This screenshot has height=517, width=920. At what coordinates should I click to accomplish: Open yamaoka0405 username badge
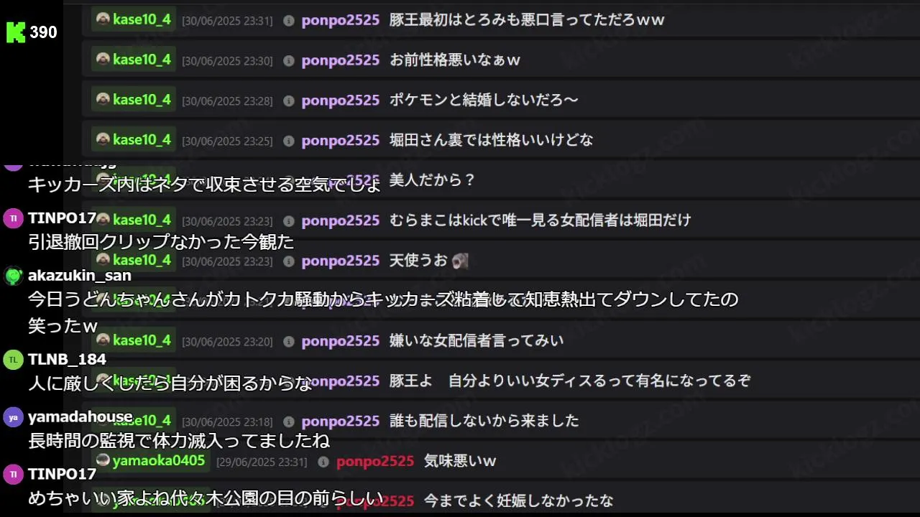[x=151, y=460]
